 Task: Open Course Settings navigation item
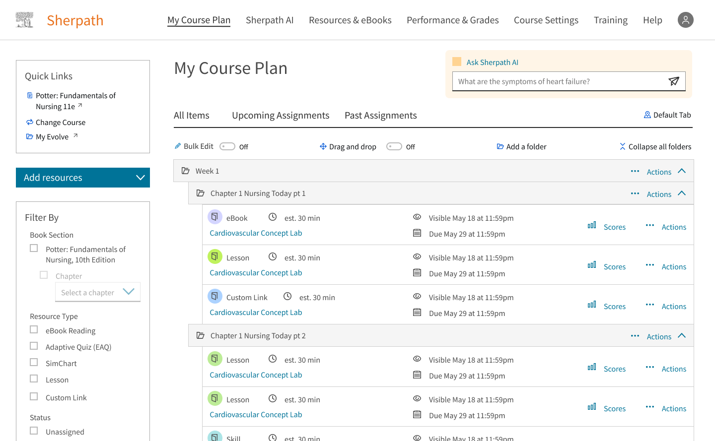coord(546,20)
